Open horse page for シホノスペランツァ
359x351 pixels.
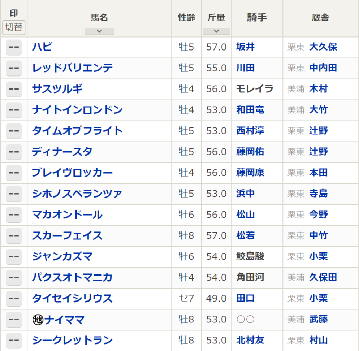coord(77,194)
